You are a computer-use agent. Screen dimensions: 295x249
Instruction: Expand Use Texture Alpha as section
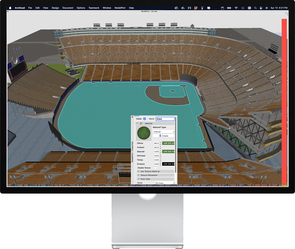coord(138,172)
